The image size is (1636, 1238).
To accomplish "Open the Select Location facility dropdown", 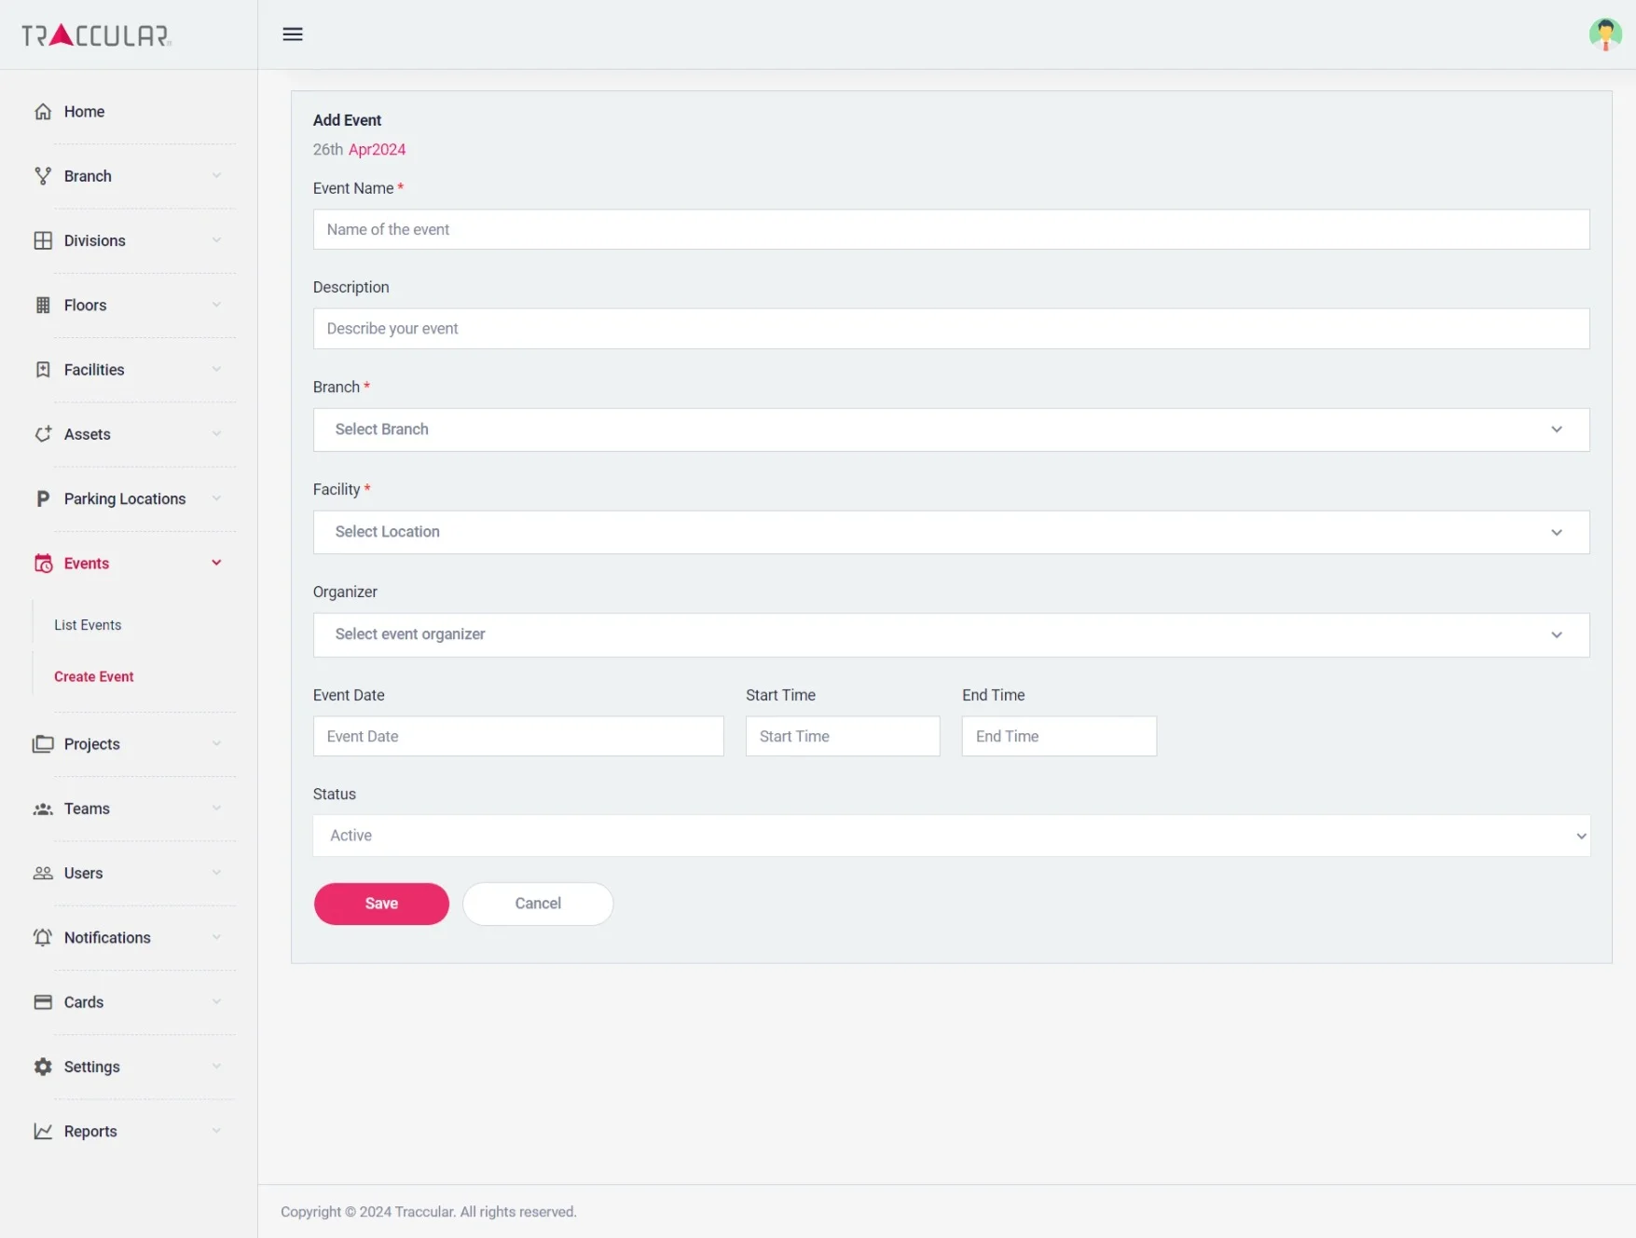I will click(951, 532).
